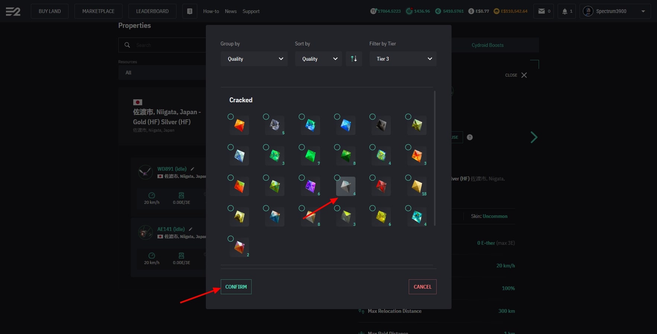The width and height of the screenshot is (657, 334).
Task: Pick the cyan jewel with count 4
Action: [x=417, y=217]
